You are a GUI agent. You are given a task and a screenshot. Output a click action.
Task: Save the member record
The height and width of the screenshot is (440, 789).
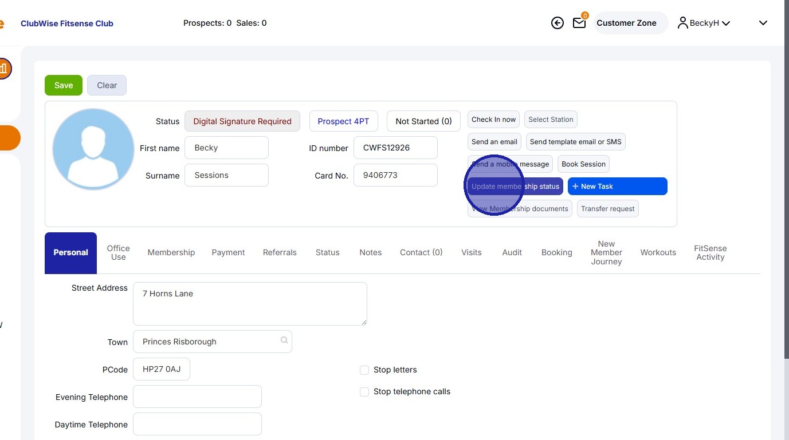click(63, 85)
